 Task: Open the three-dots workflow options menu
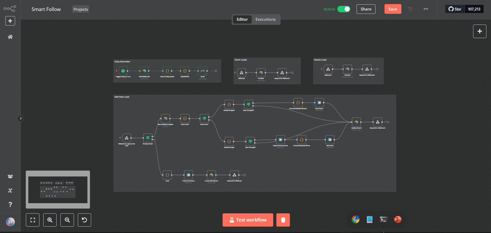pos(426,9)
